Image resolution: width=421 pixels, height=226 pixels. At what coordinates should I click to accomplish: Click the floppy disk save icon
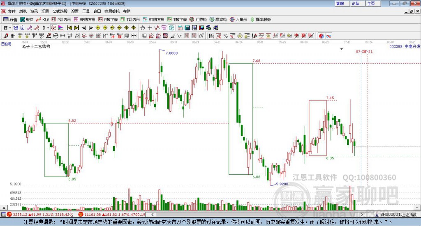tap(201, 28)
